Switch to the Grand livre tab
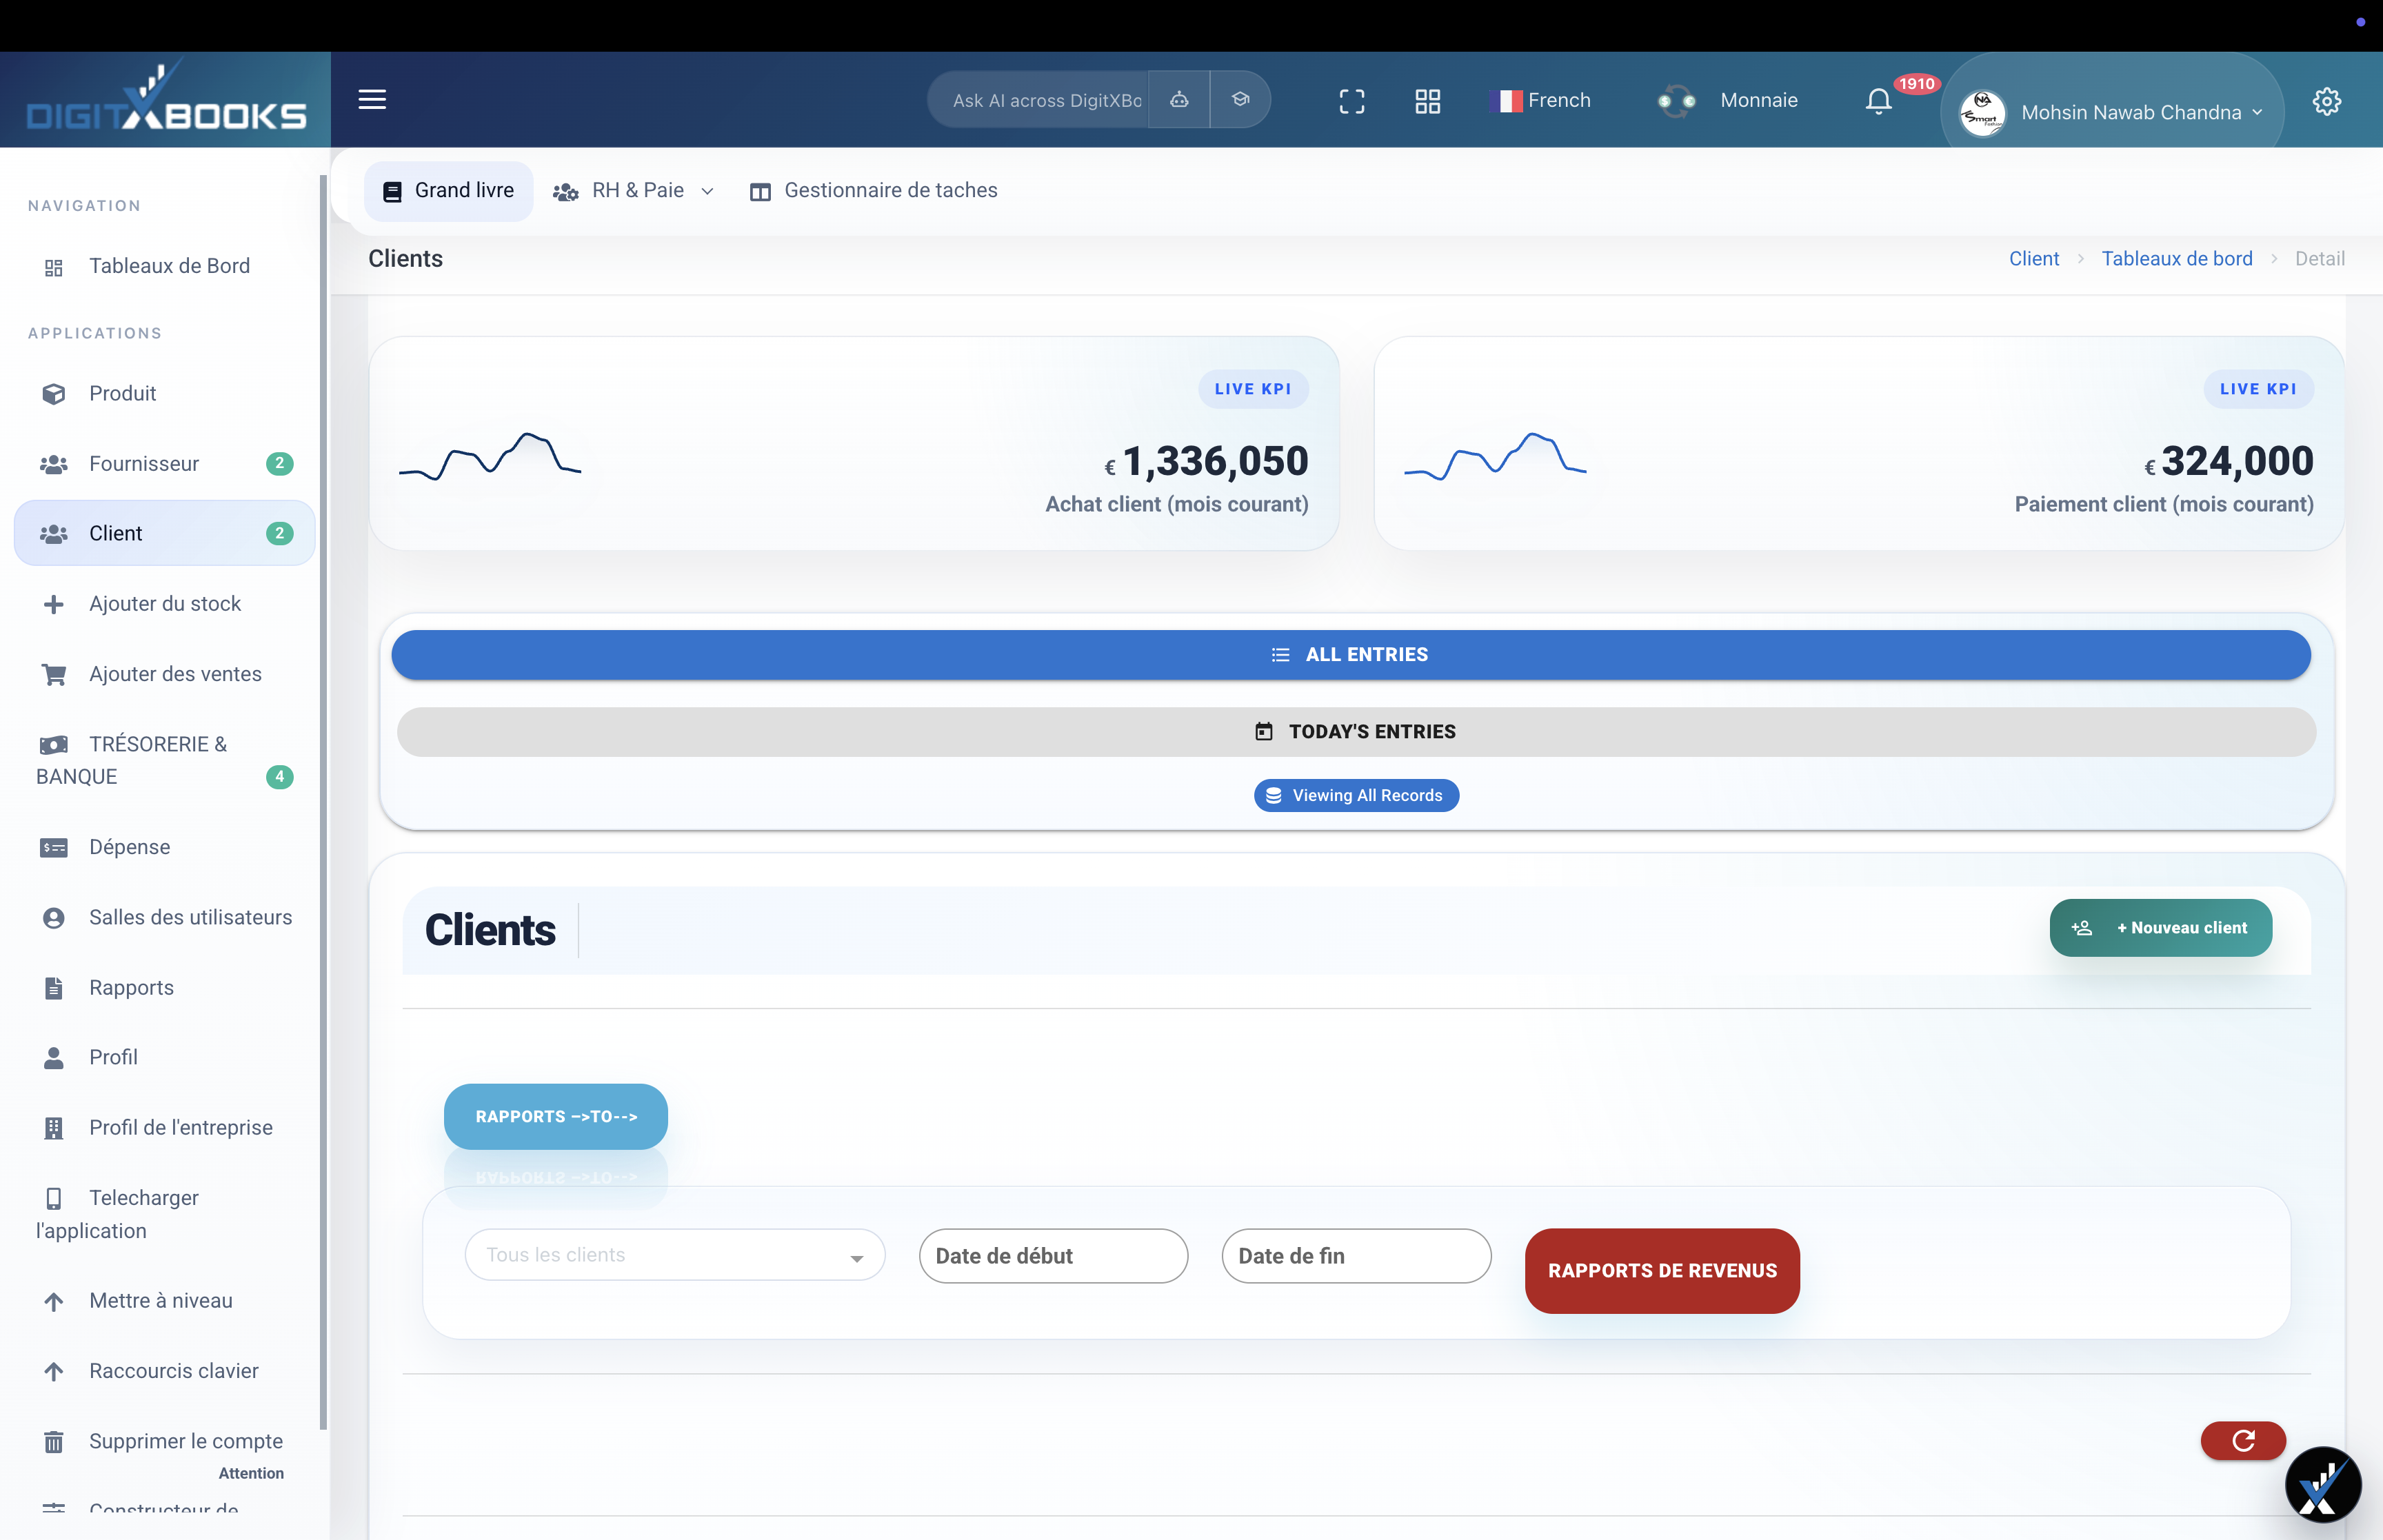 [448, 190]
